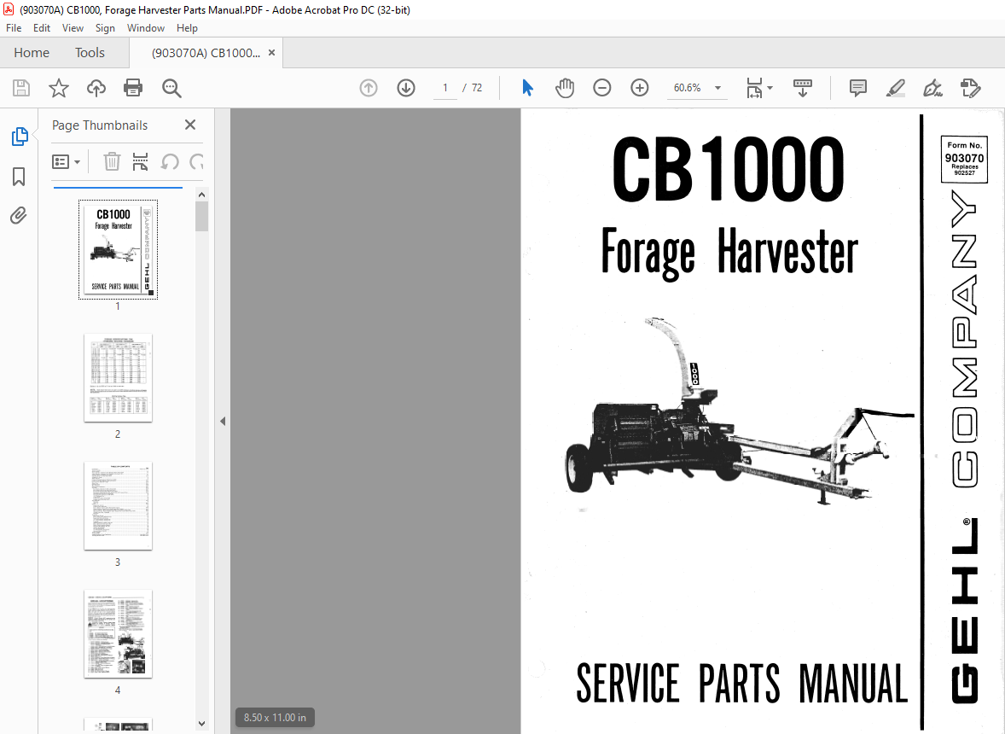The width and height of the screenshot is (1005, 734).
Task: Rotate page counterclockwise icon
Action: (x=170, y=161)
